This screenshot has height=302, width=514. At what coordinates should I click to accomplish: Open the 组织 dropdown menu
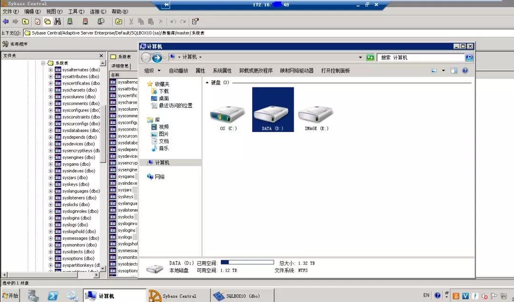(x=152, y=71)
